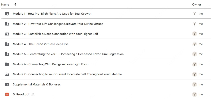This screenshot has height=99, width=211.
Task: Open Module 2 - How Your Life Challenges folder
Action: click(58, 24)
